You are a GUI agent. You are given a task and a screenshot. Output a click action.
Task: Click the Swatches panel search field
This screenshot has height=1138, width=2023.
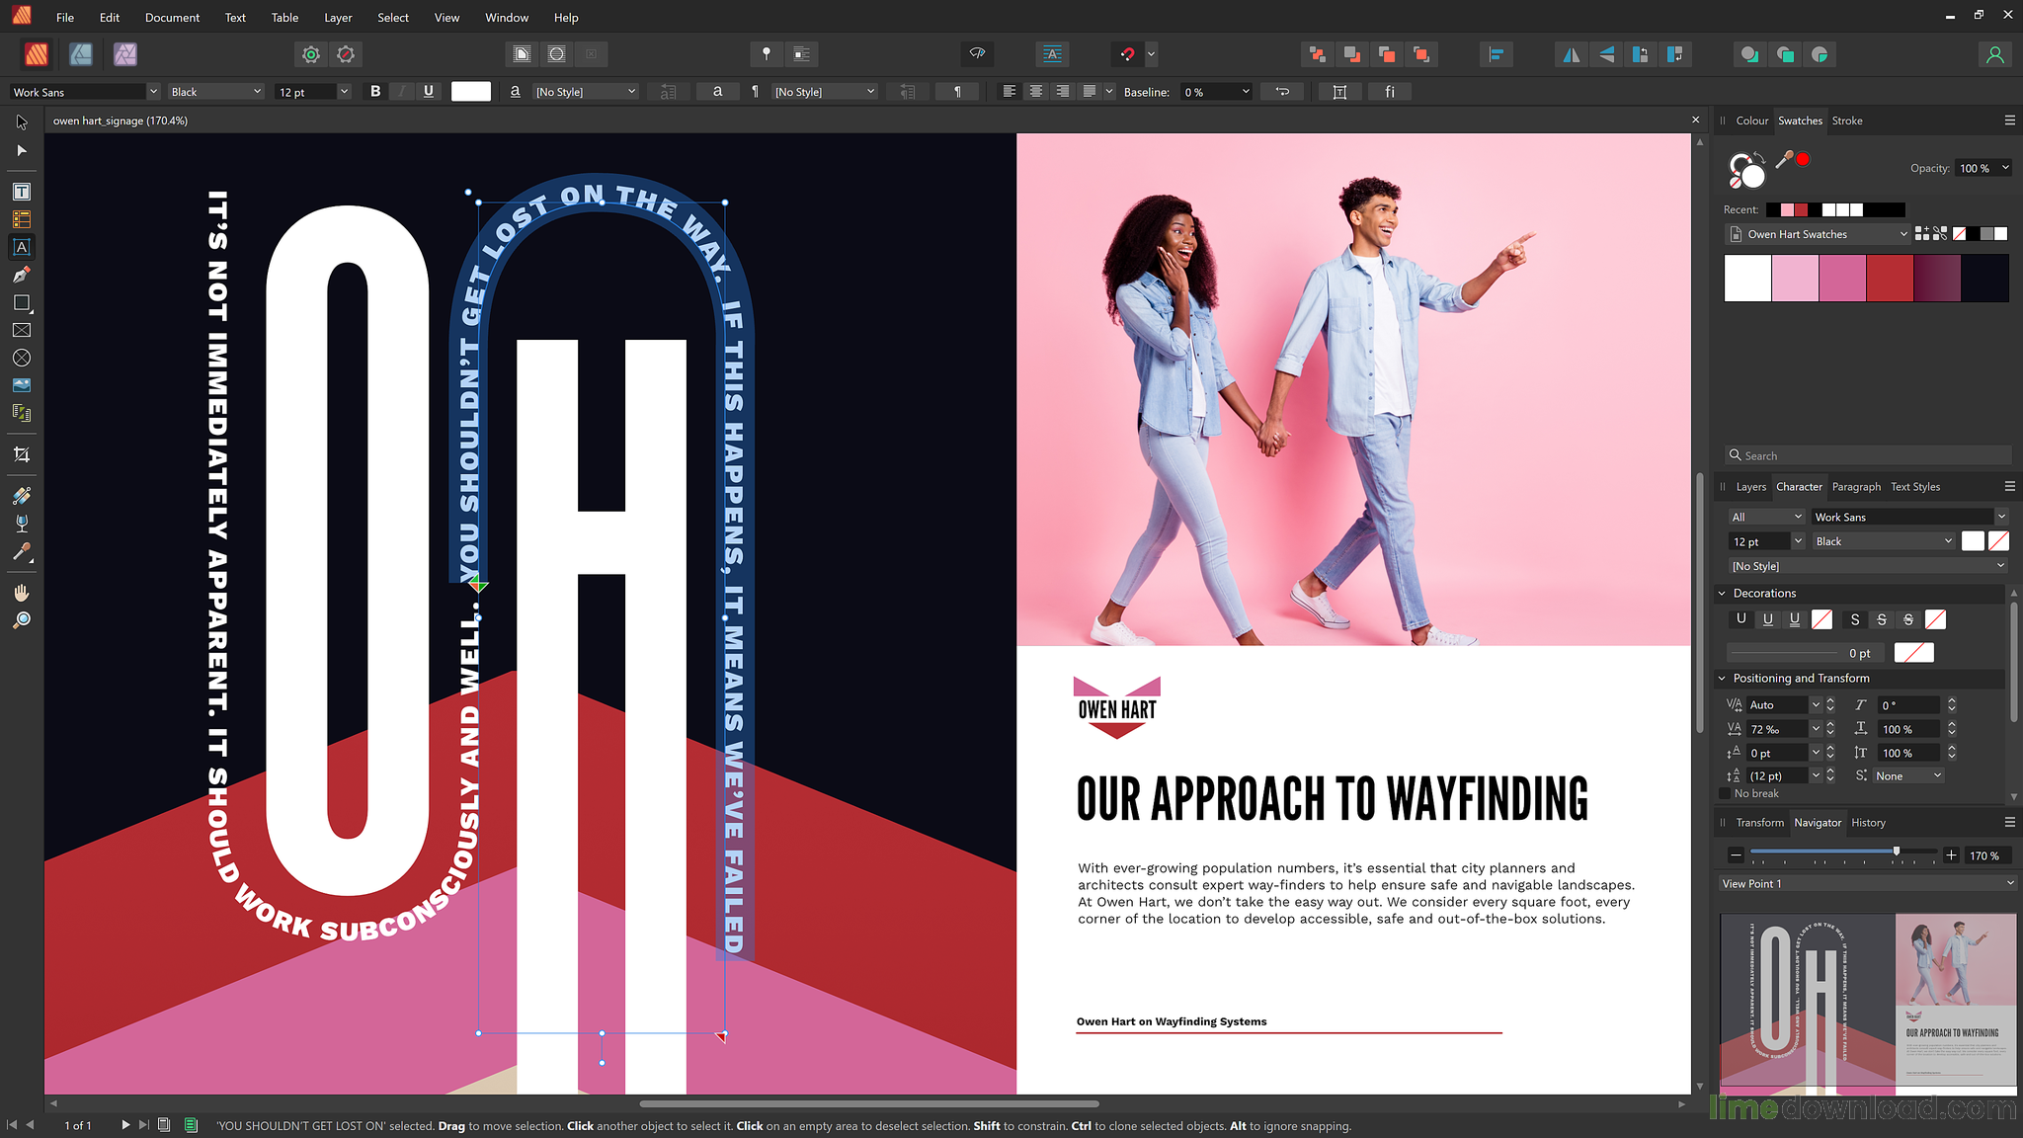pos(1867,454)
